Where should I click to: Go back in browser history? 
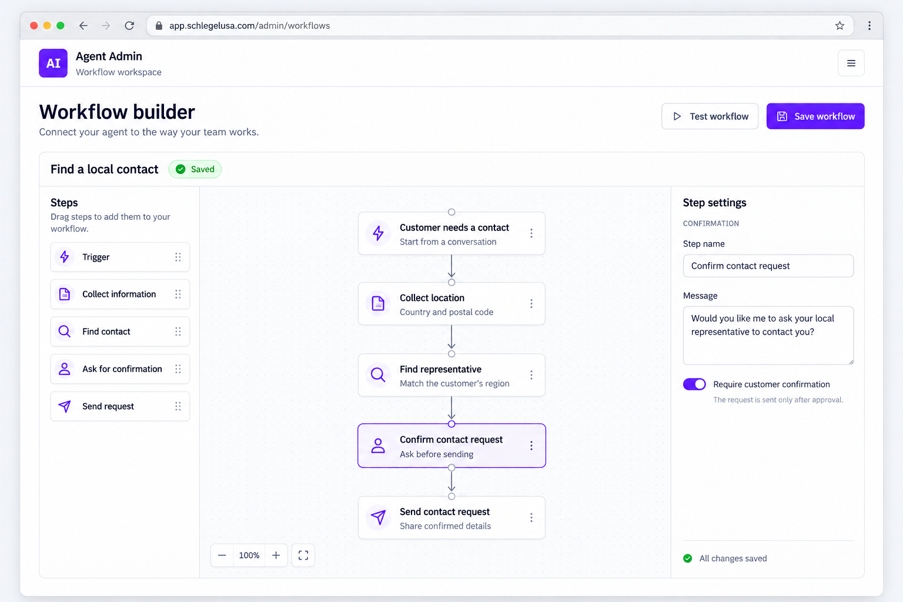(x=83, y=25)
